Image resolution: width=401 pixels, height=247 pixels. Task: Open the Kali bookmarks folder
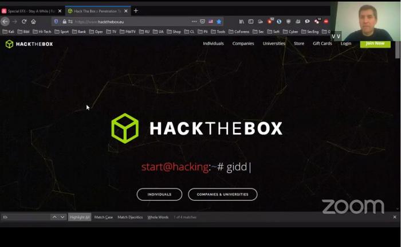click(x=9, y=32)
